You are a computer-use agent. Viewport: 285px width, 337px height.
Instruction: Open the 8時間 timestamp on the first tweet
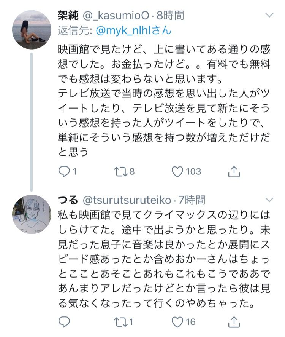click(170, 16)
